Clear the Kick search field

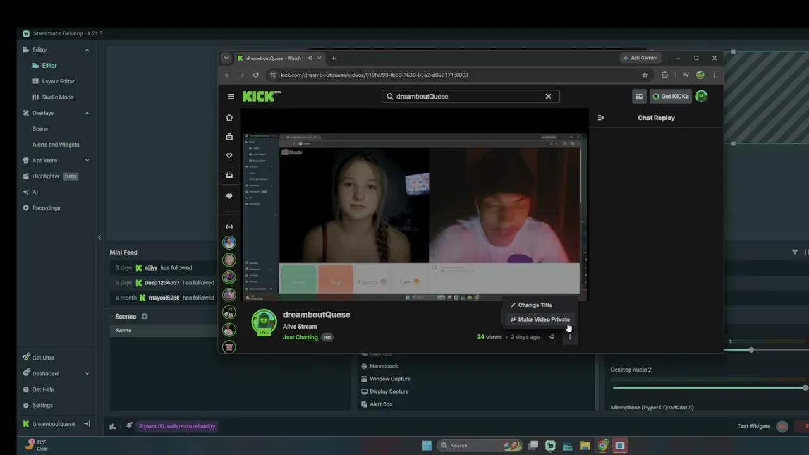tap(549, 96)
